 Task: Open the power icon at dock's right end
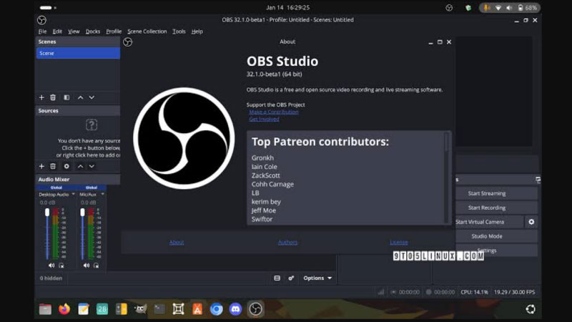[x=531, y=309]
